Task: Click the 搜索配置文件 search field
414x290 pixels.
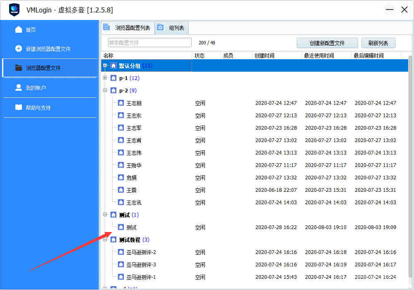Action: pyautogui.click(x=150, y=43)
